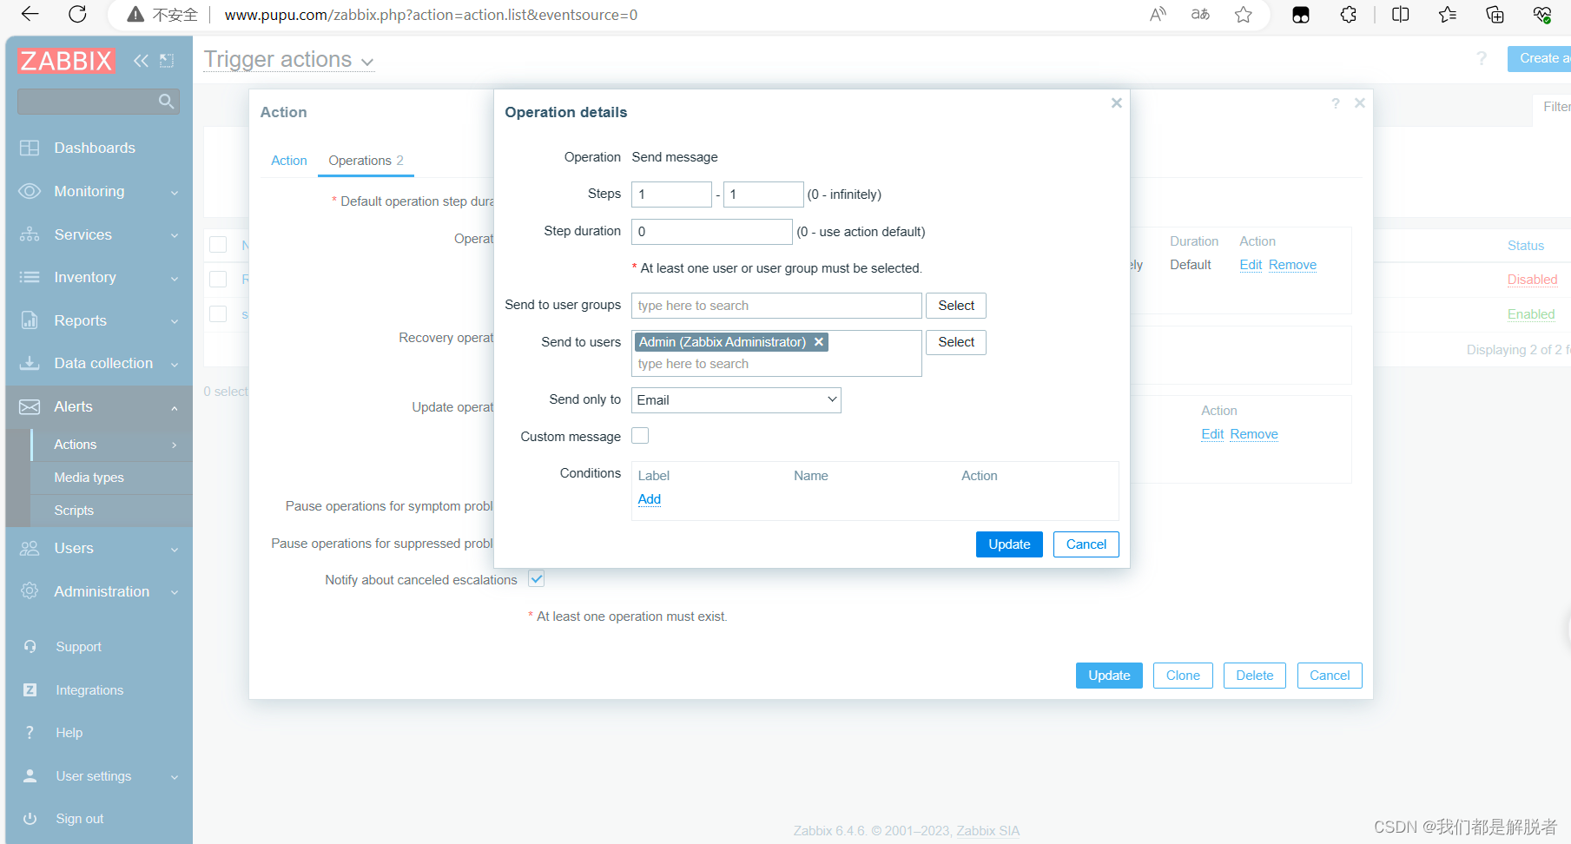
Task: Click Delete in Action dialog
Action: tap(1255, 676)
